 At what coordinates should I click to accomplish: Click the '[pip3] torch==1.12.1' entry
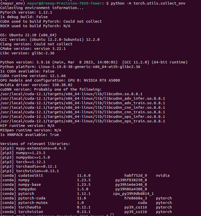(x=23, y=162)
